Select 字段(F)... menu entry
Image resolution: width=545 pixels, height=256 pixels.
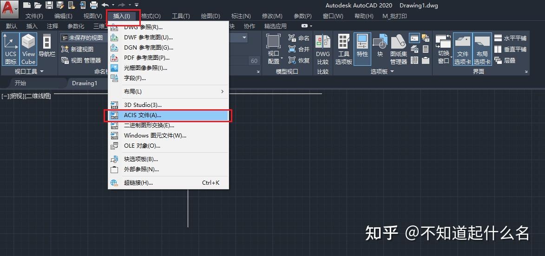click(x=168, y=78)
